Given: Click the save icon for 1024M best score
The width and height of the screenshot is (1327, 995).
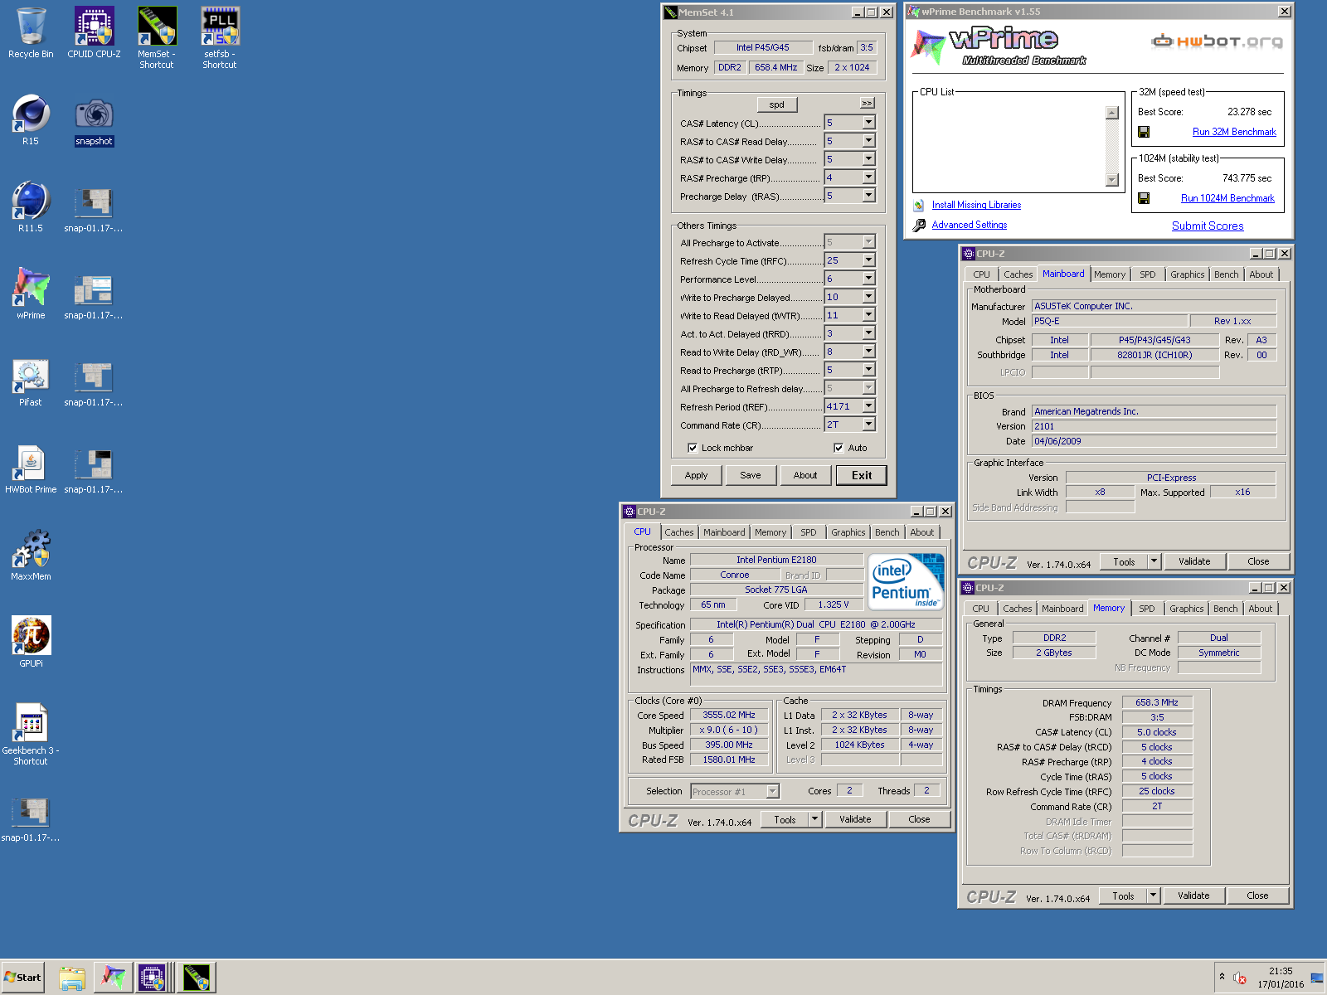Looking at the screenshot, I should click(x=1144, y=198).
